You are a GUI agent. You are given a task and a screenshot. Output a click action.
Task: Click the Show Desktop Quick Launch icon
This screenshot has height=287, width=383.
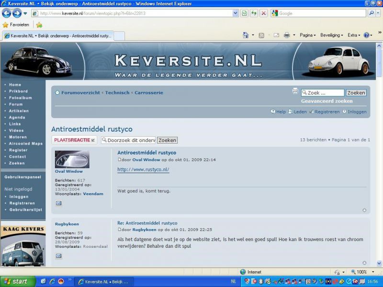pos(43,282)
